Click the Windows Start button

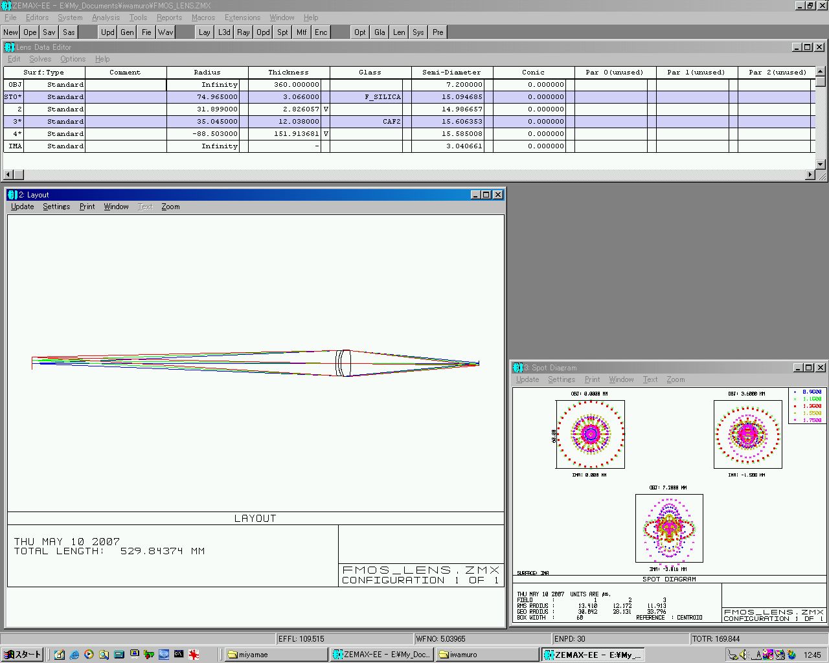[23, 655]
